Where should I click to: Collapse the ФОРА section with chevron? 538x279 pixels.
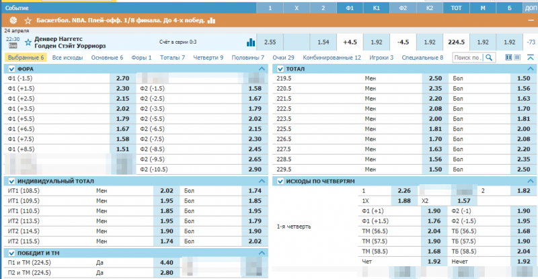[x=262, y=69]
